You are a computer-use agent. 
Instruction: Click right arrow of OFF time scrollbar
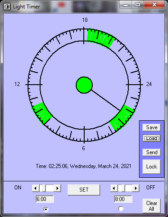pyautogui.click(x=136, y=188)
